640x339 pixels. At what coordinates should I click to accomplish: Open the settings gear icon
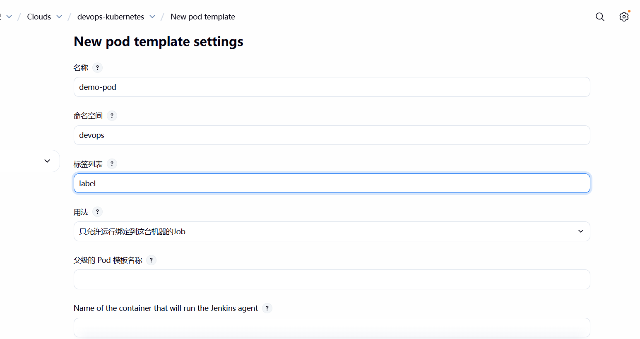click(x=624, y=17)
